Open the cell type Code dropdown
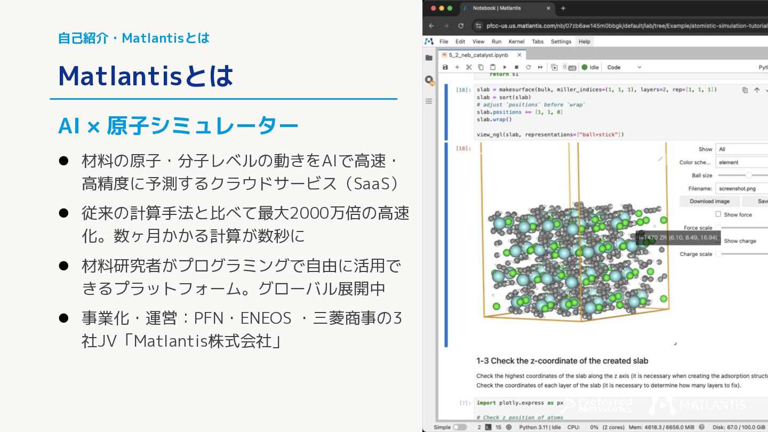 (624, 67)
